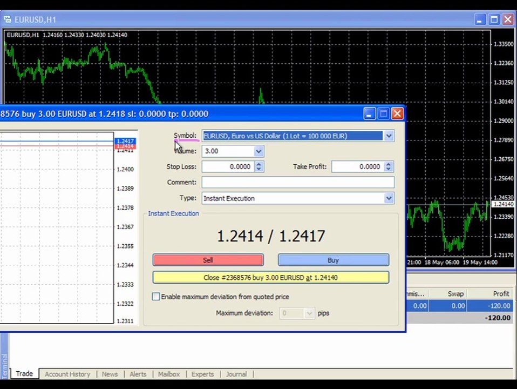This screenshot has height=389, width=517.
Task: Click the Profit column header
Action: [x=501, y=293]
